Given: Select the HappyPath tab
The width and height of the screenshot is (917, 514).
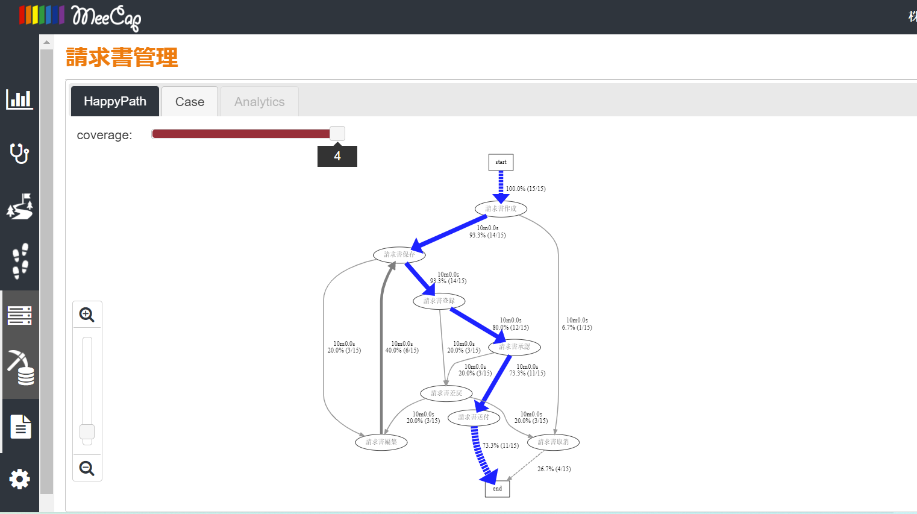Looking at the screenshot, I should [x=114, y=101].
